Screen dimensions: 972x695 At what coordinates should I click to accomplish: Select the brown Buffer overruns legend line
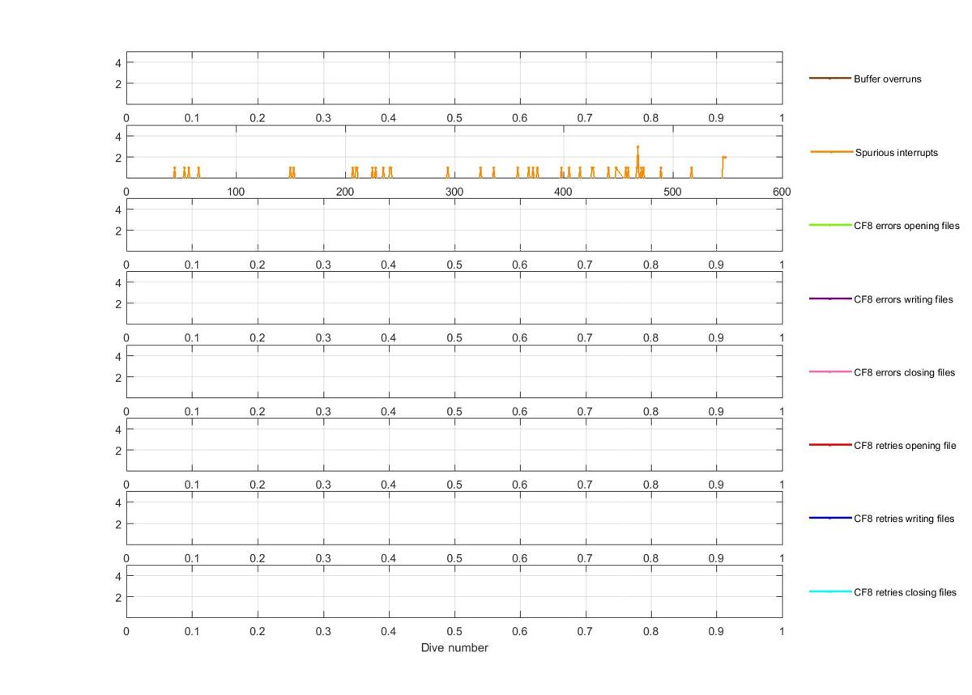(830, 78)
